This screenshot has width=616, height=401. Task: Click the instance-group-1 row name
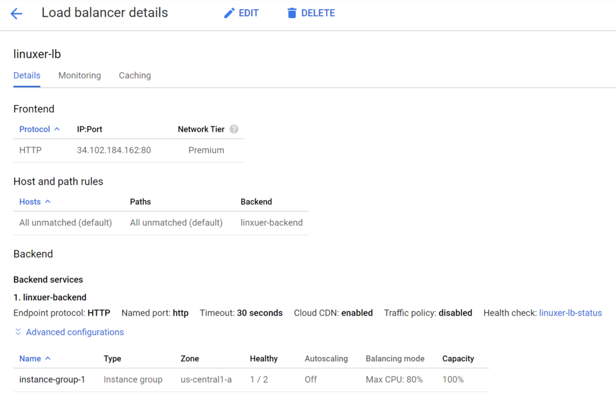(52, 379)
